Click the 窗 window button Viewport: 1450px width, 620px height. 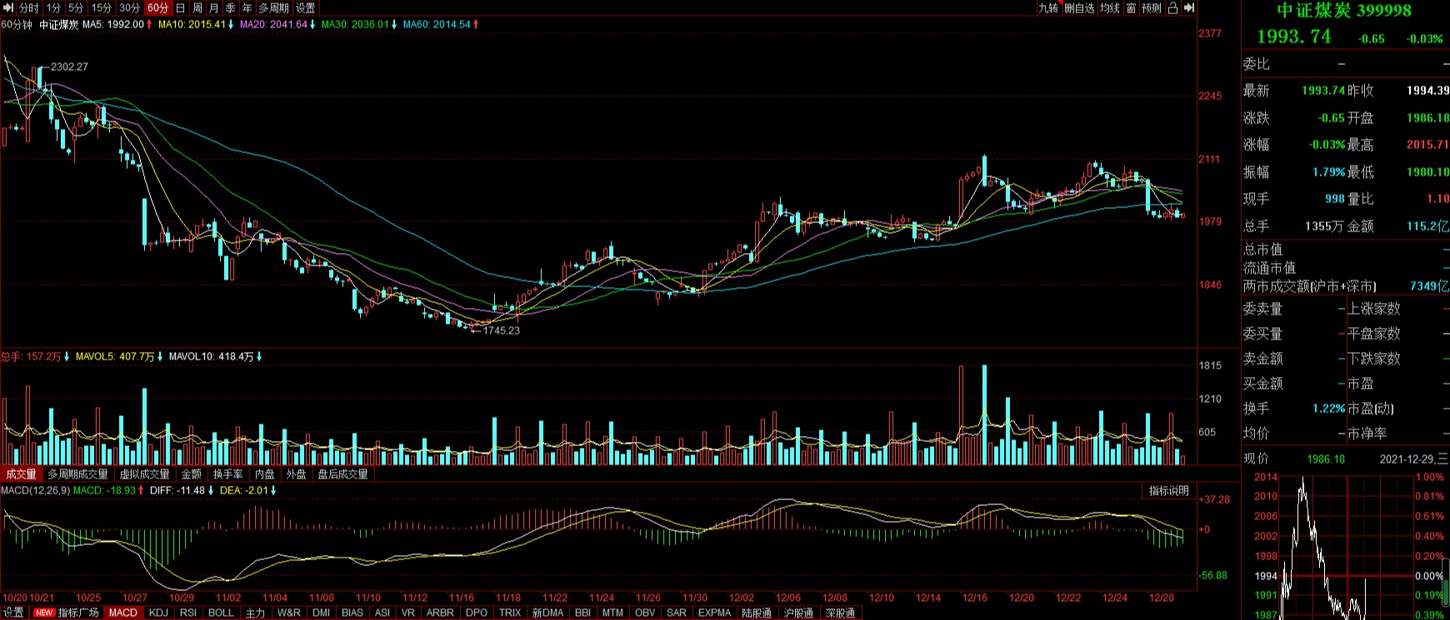coord(1131,7)
